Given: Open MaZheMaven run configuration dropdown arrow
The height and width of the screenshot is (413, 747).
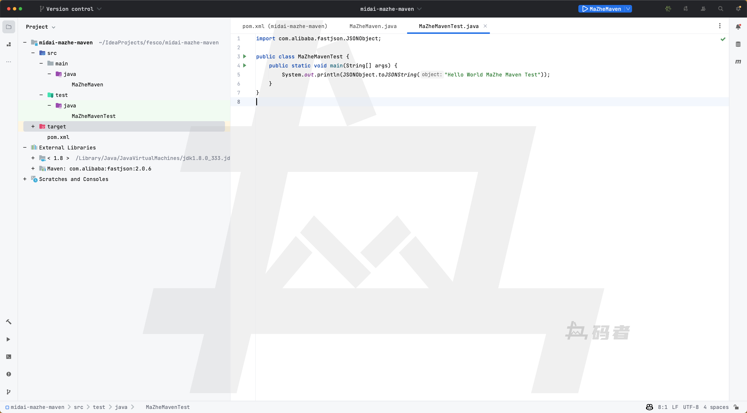Looking at the screenshot, I should 628,9.
